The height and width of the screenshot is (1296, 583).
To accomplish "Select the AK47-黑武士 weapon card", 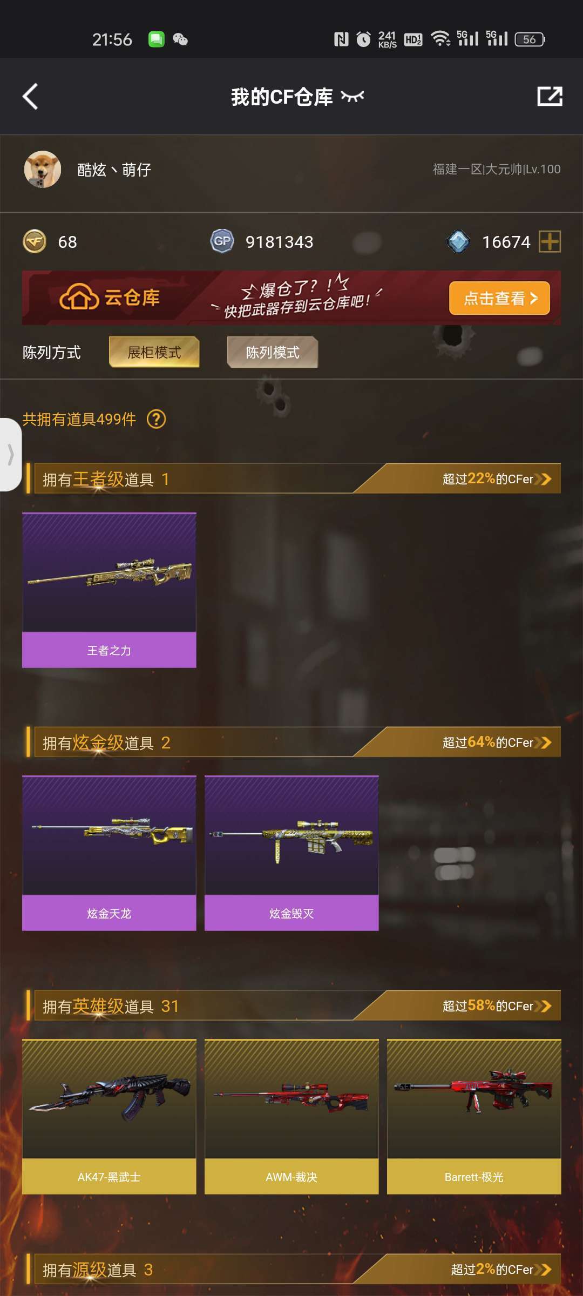I will [109, 1117].
